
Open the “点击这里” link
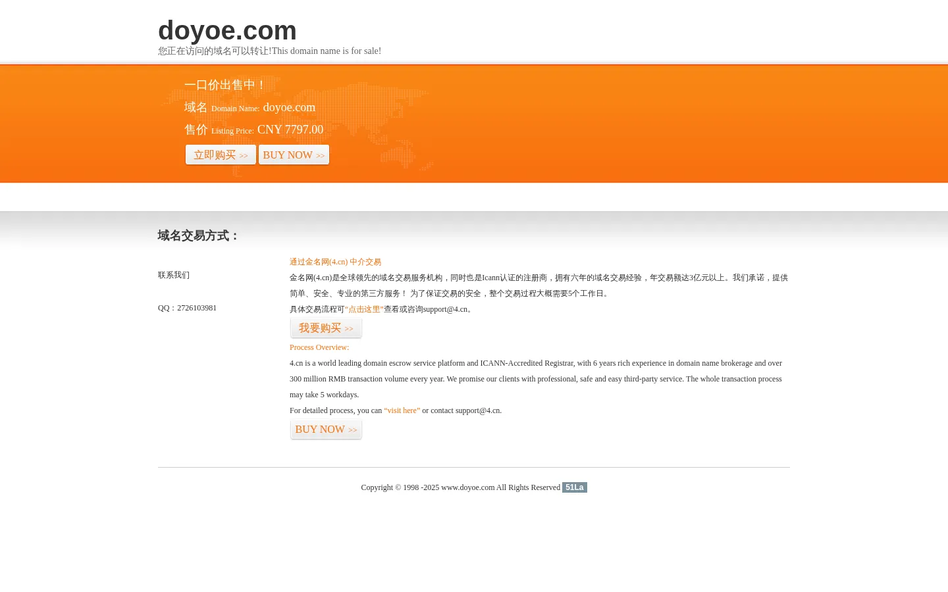click(x=364, y=309)
